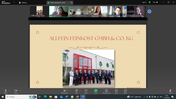Click the encryption shield icon
The height and width of the screenshot is (99, 176).
click(150, 2)
